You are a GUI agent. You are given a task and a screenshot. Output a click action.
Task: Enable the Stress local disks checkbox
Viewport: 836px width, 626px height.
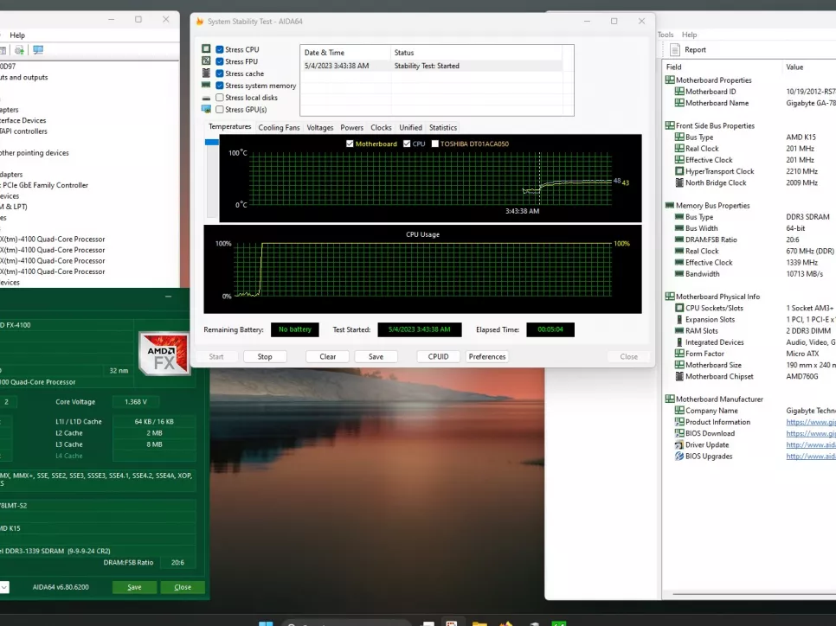tap(220, 98)
